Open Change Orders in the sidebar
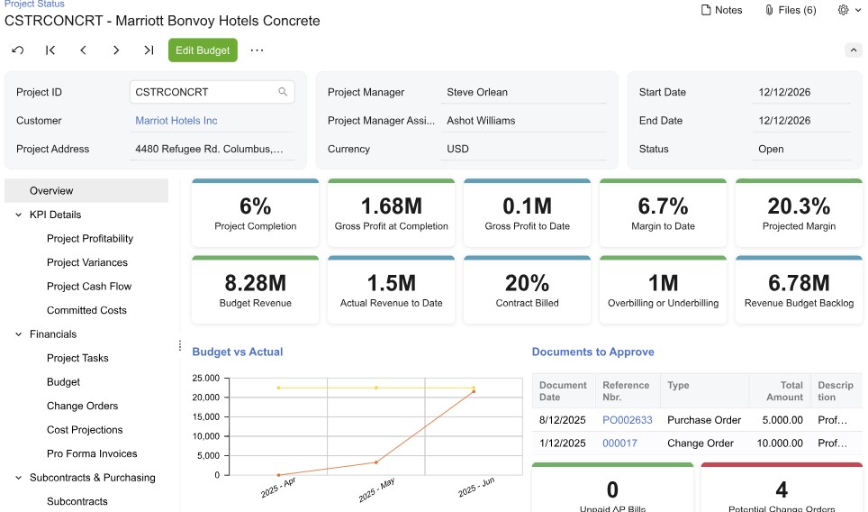 click(x=82, y=406)
